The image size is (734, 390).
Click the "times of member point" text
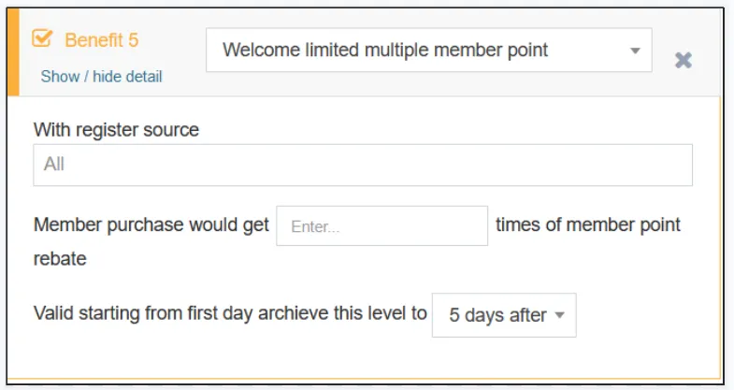pyautogui.click(x=588, y=224)
